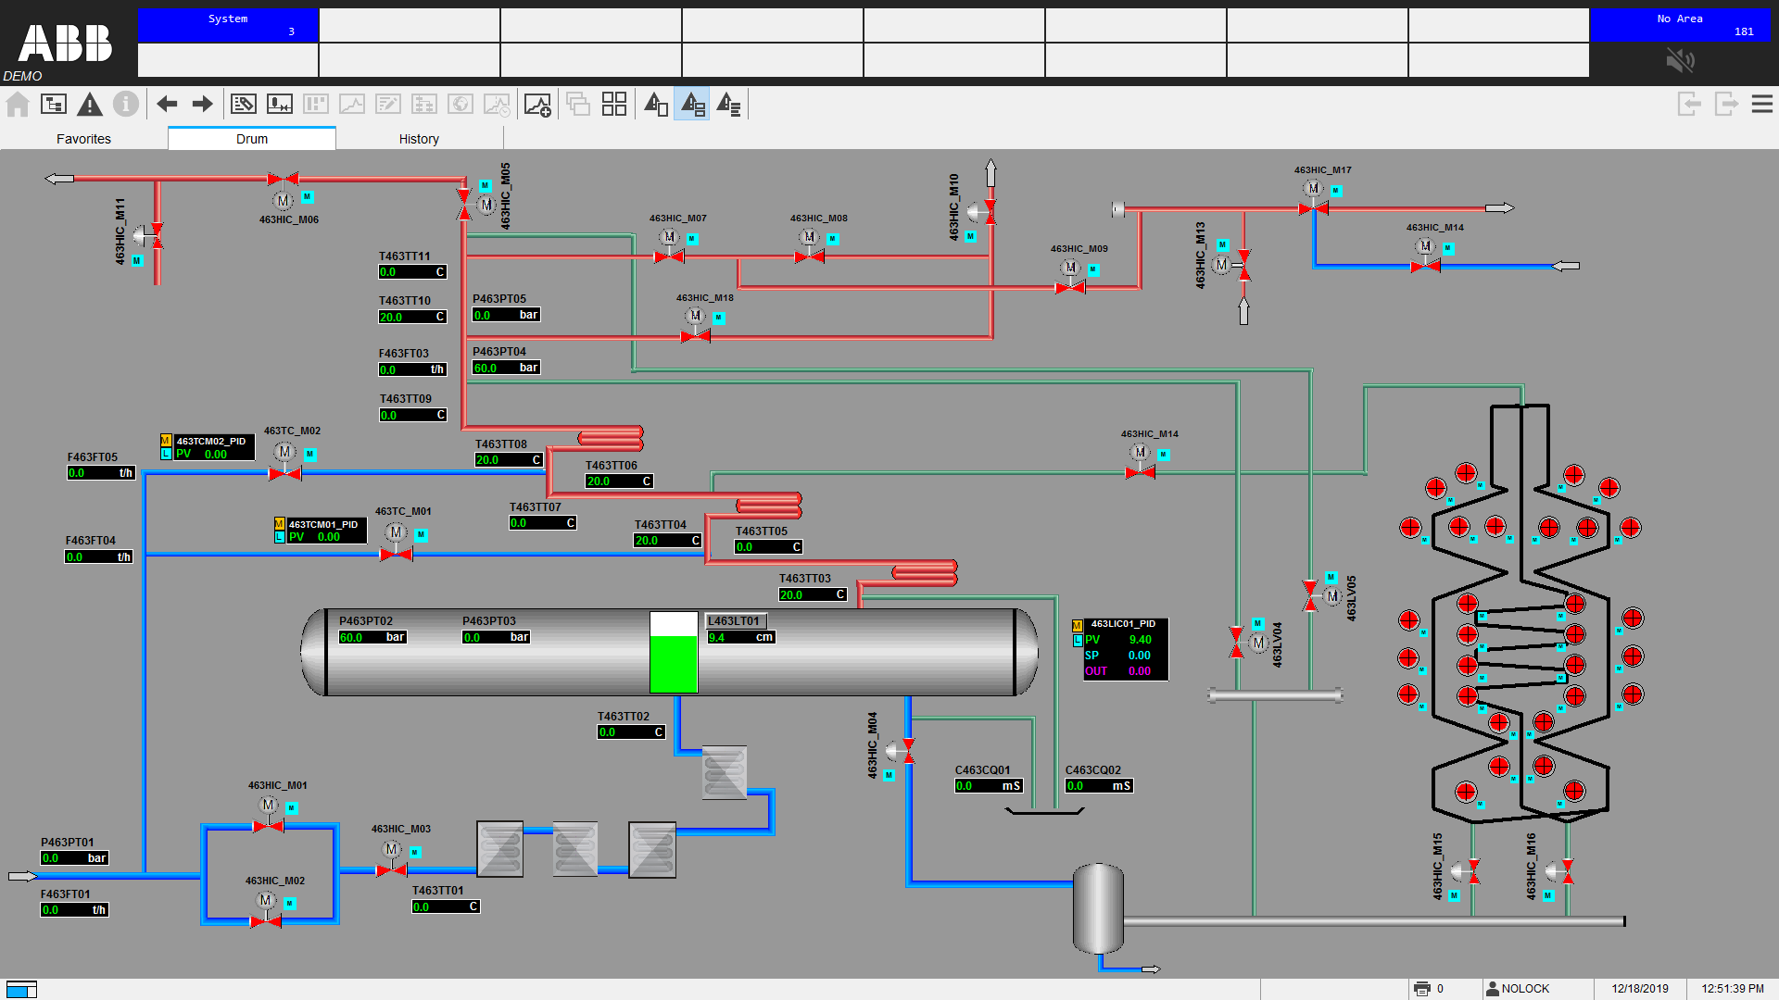
Task: Open the Favorites tab
Action: click(x=83, y=139)
